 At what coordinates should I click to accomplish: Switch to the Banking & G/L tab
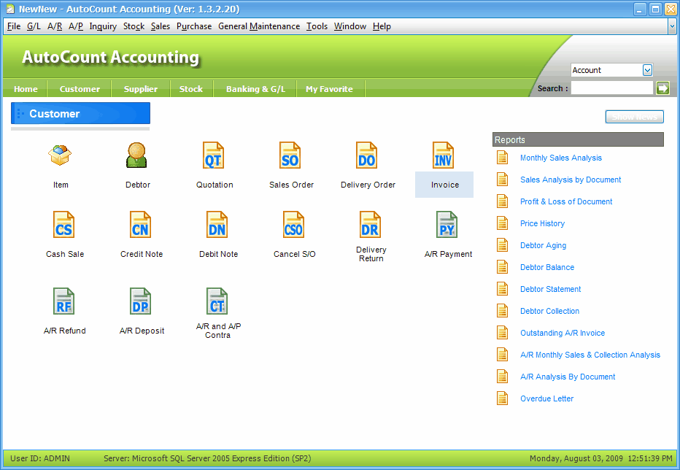tap(255, 89)
